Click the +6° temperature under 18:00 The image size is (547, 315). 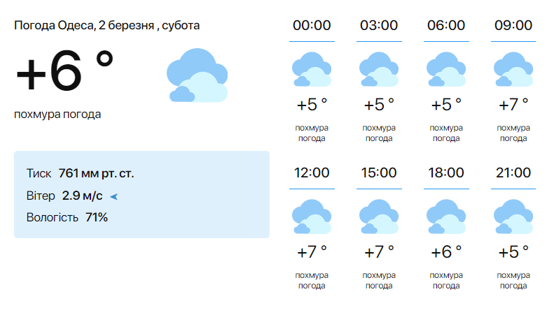click(446, 251)
